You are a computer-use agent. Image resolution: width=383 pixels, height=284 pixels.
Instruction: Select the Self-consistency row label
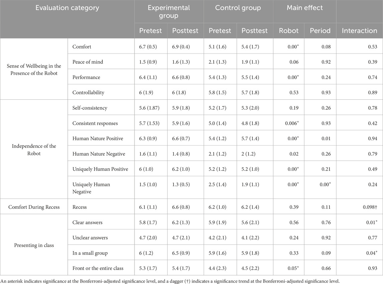click(x=90, y=108)
